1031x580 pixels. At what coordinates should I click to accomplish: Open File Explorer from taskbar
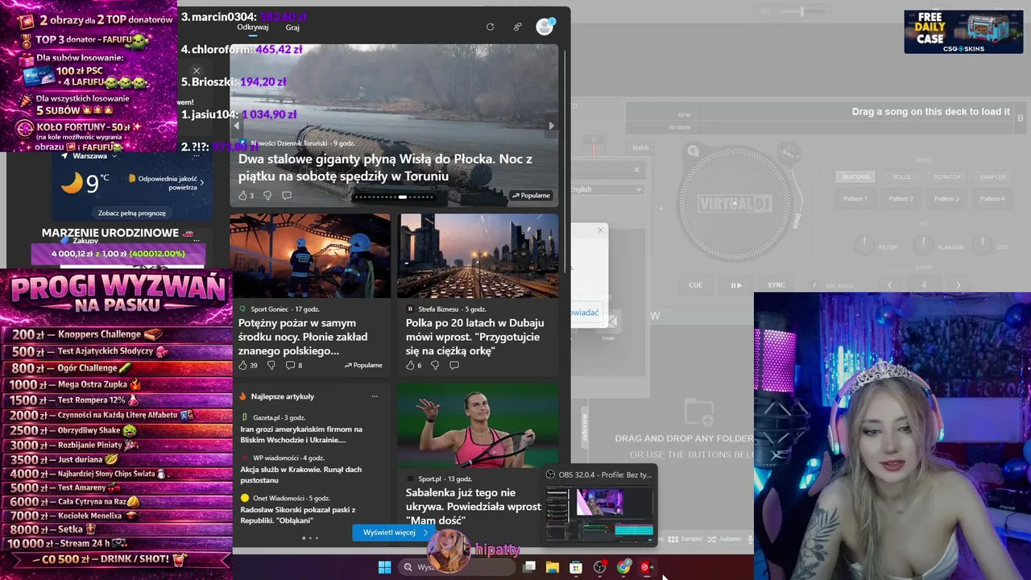[x=553, y=567]
